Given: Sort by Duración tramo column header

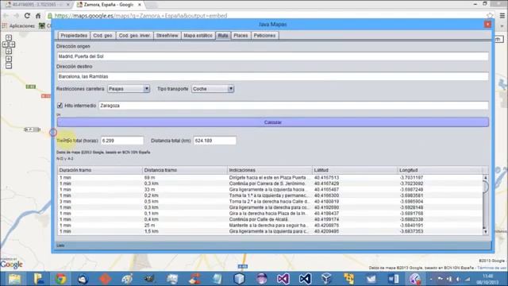Looking at the screenshot, I should point(100,170).
